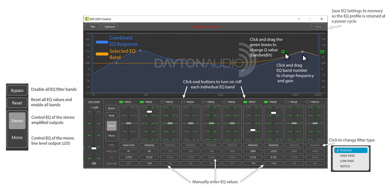Enable the FREQ9 band oval button
This screenshot has width=385, height=187.
coord(287,102)
